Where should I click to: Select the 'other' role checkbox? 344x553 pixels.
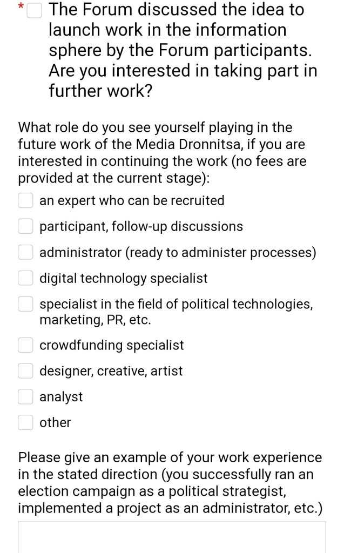[26, 422]
